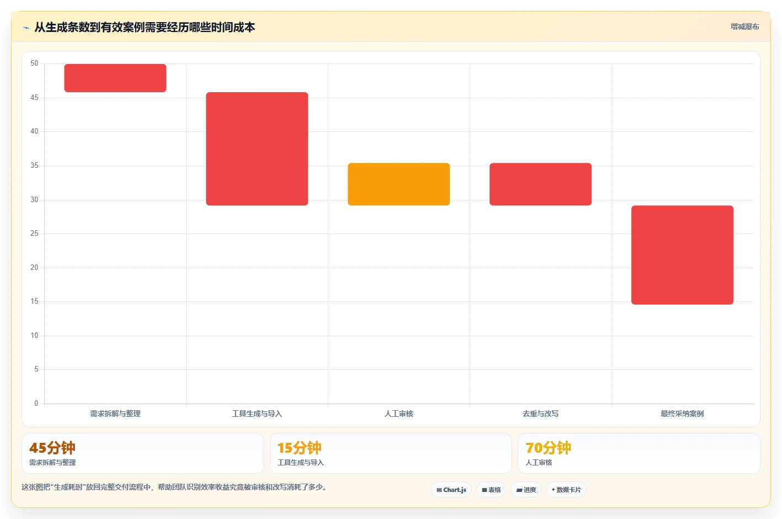Click the y-axis value 50
The image size is (782, 519).
[34, 63]
